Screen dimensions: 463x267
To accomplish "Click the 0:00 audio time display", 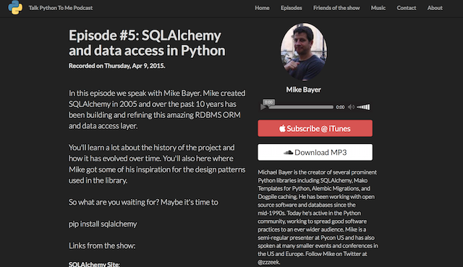I will [340, 107].
